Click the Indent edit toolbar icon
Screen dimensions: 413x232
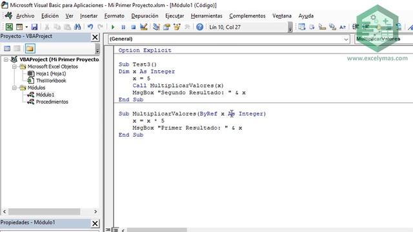coord(356,27)
